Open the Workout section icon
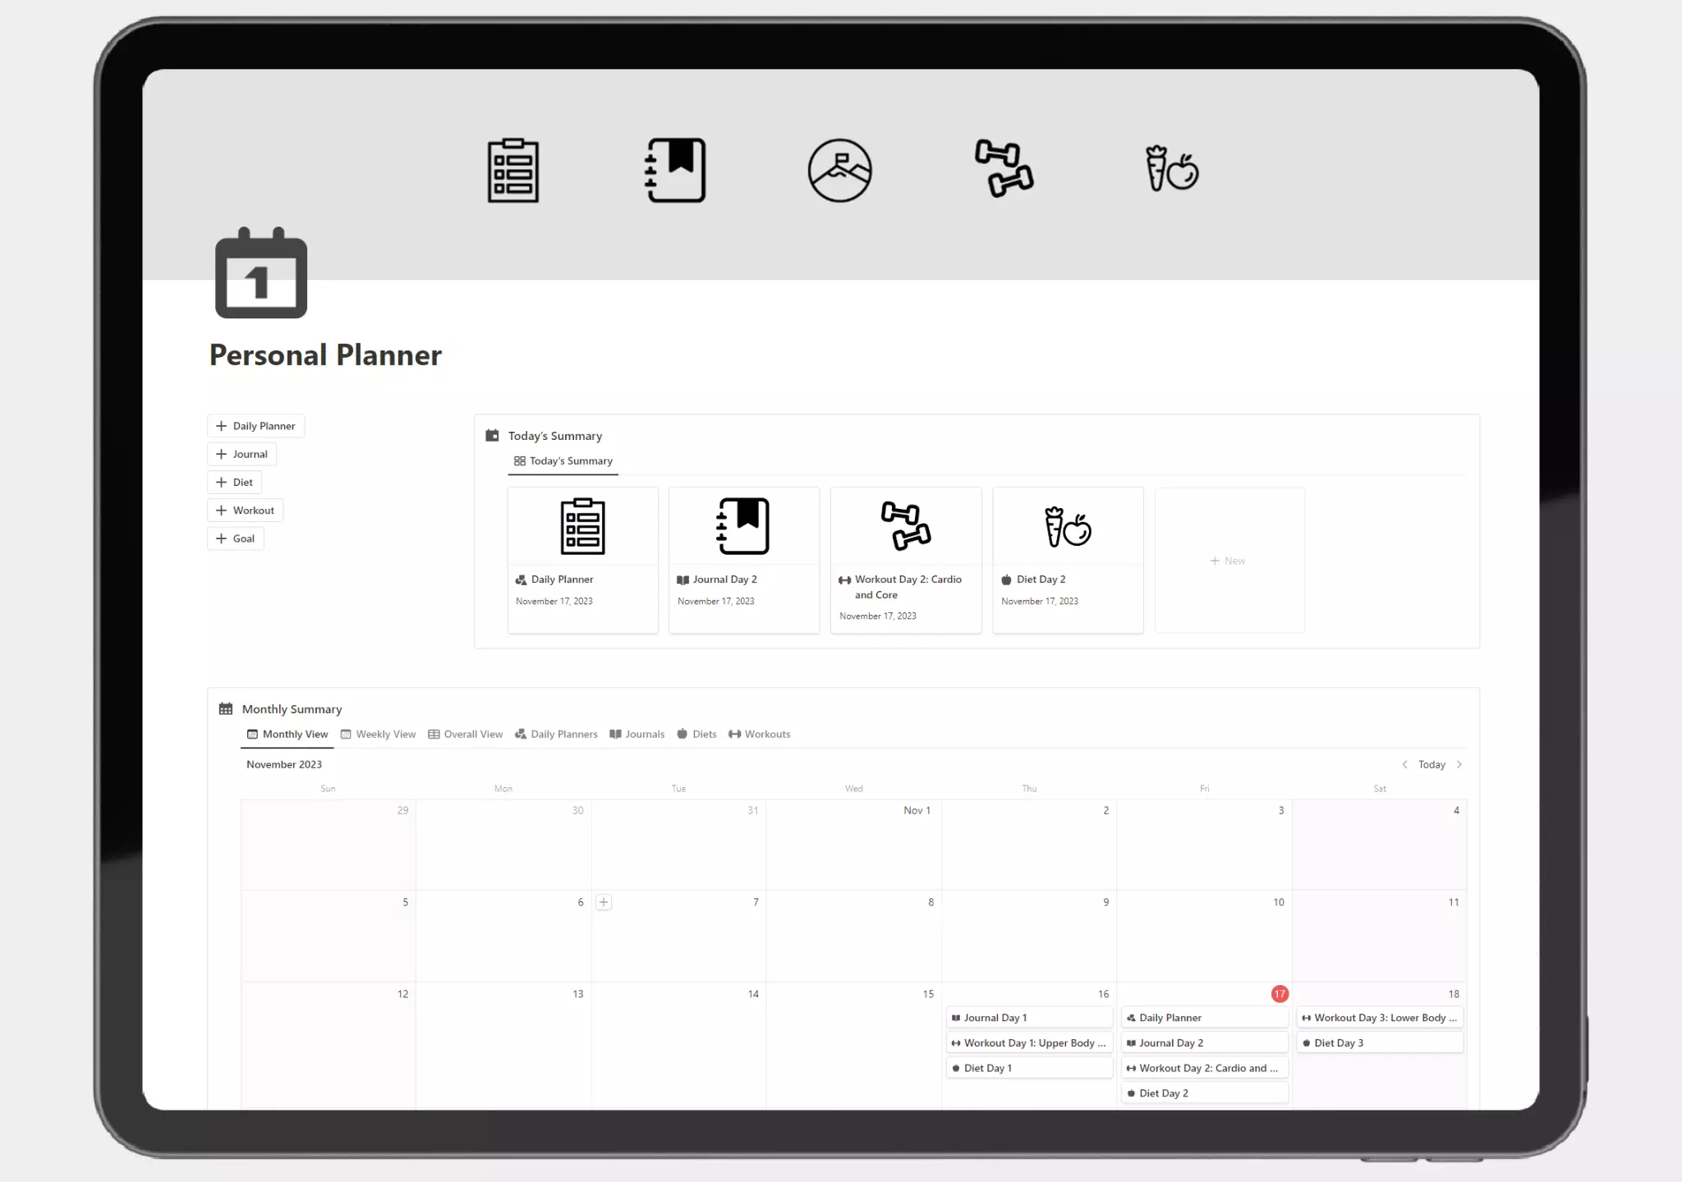Viewport: 1682px width, 1182px height. 1005,167
